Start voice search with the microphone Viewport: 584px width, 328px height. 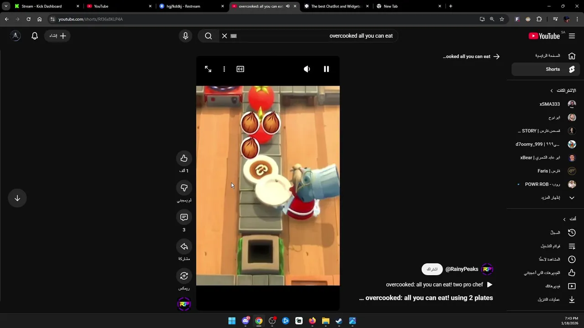[185, 36]
